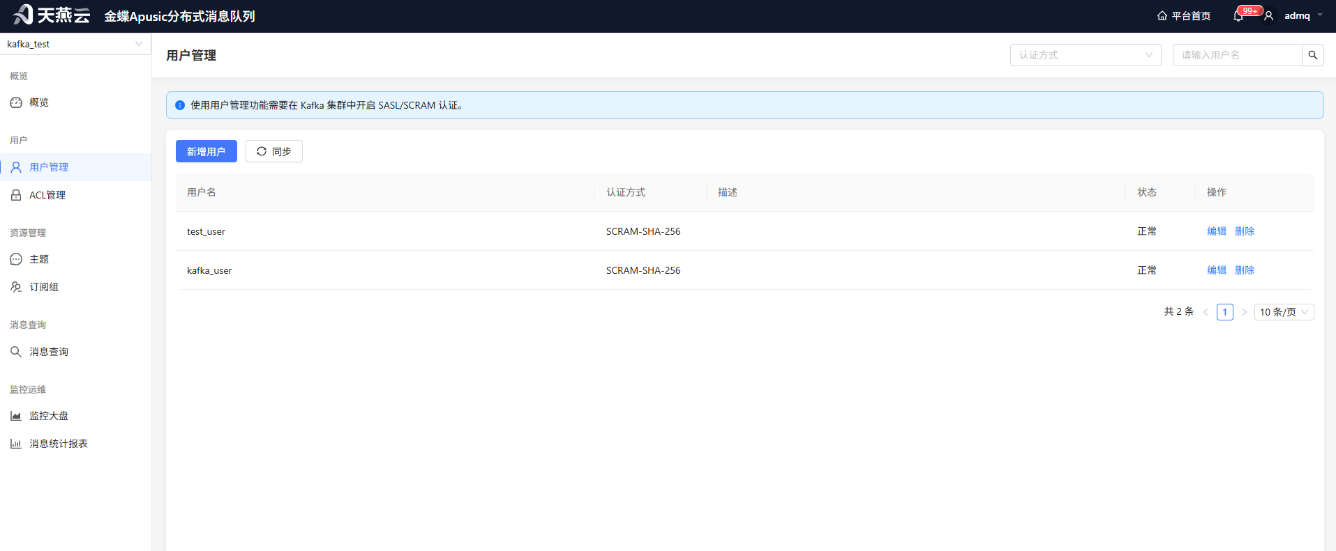Expand the kafka_test cluster dropdown
The height and width of the screenshot is (551, 1336).
pyautogui.click(x=75, y=44)
